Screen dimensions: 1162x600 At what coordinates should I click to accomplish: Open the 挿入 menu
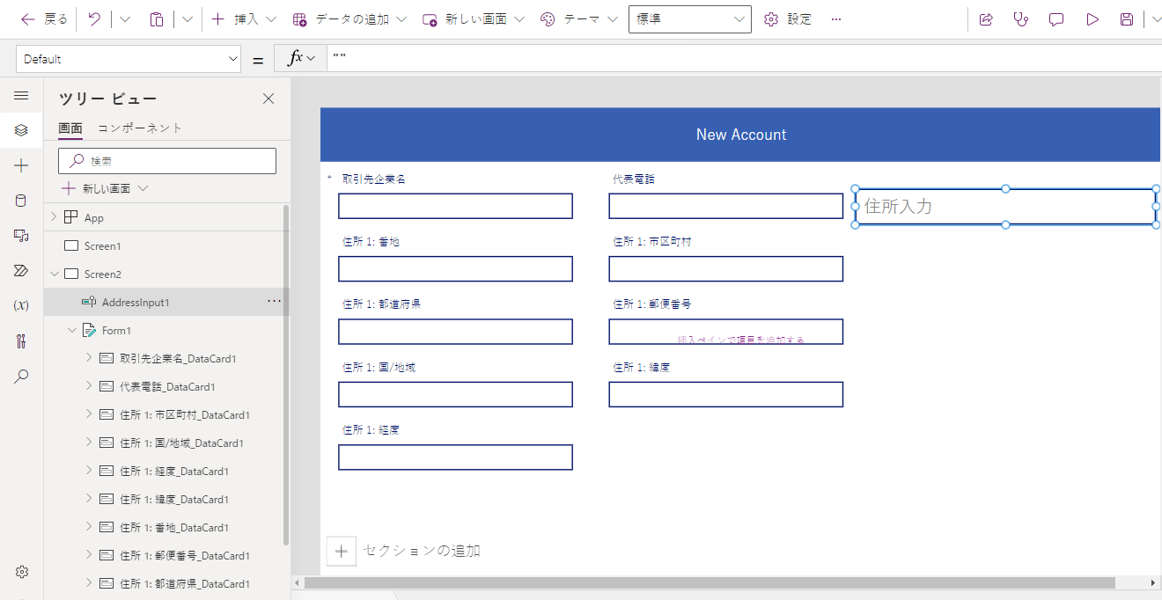coord(245,19)
